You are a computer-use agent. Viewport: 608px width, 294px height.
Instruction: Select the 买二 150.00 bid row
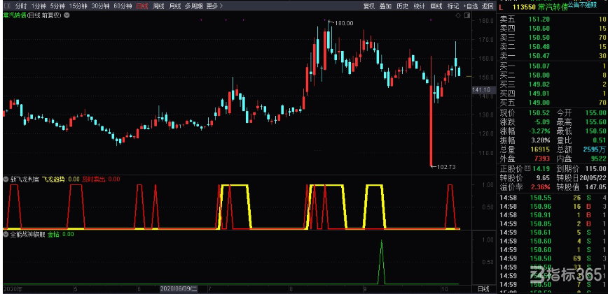click(x=553, y=75)
